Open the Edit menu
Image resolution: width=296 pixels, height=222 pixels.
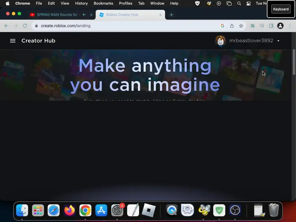51,3
